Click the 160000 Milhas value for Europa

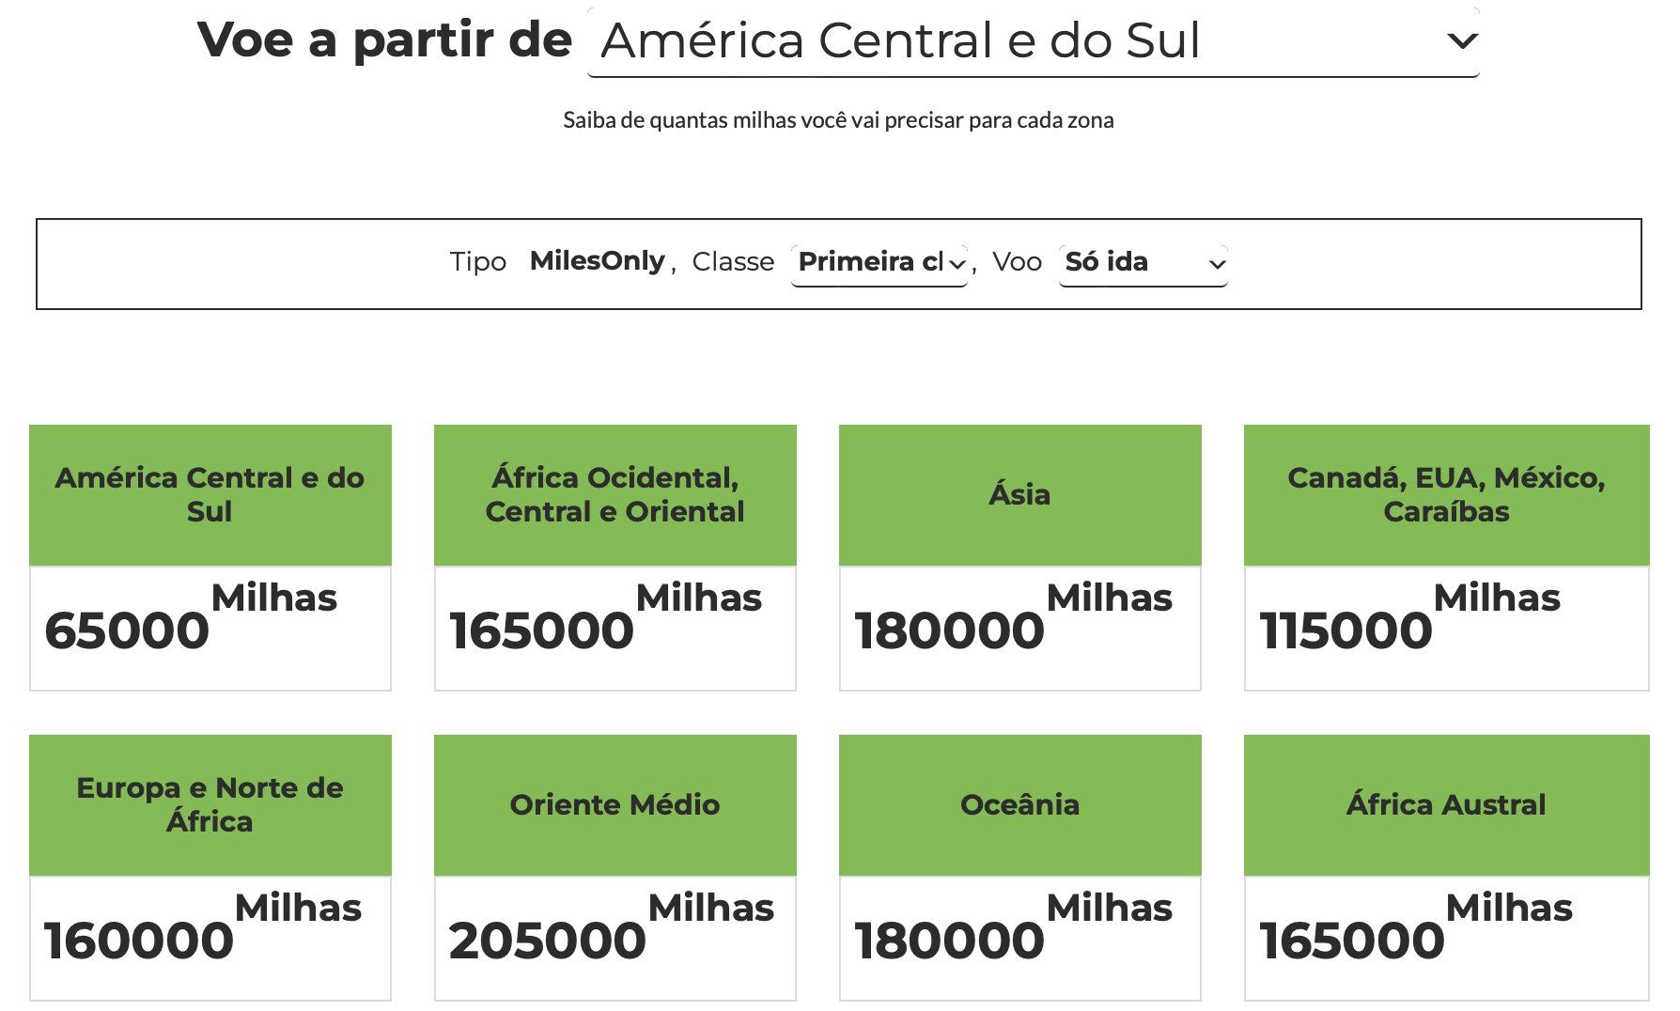click(x=210, y=939)
